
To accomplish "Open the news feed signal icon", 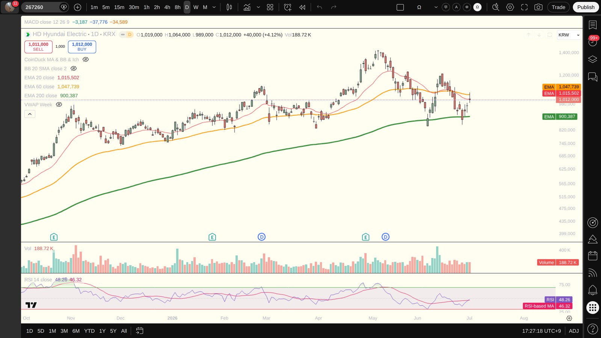I will click(593, 273).
